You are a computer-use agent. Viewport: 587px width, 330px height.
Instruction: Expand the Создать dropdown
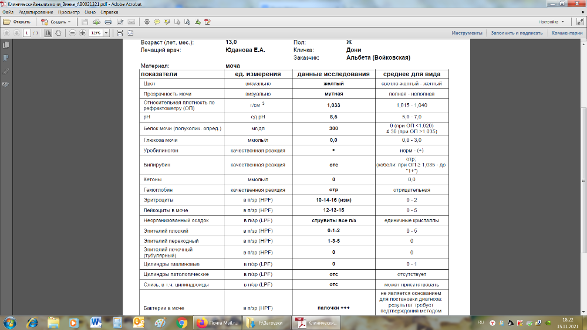pos(69,22)
